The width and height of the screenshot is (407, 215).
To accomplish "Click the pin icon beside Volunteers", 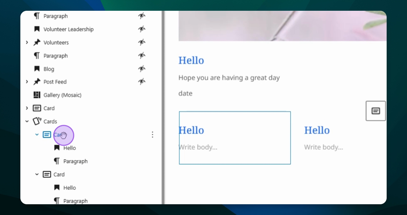I will pos(37,42).
